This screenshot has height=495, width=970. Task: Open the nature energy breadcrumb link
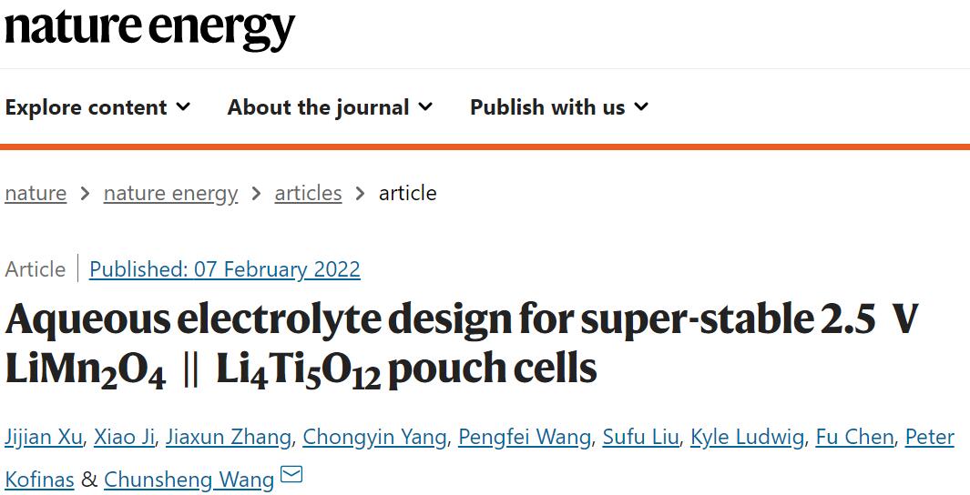click(170, 194)
